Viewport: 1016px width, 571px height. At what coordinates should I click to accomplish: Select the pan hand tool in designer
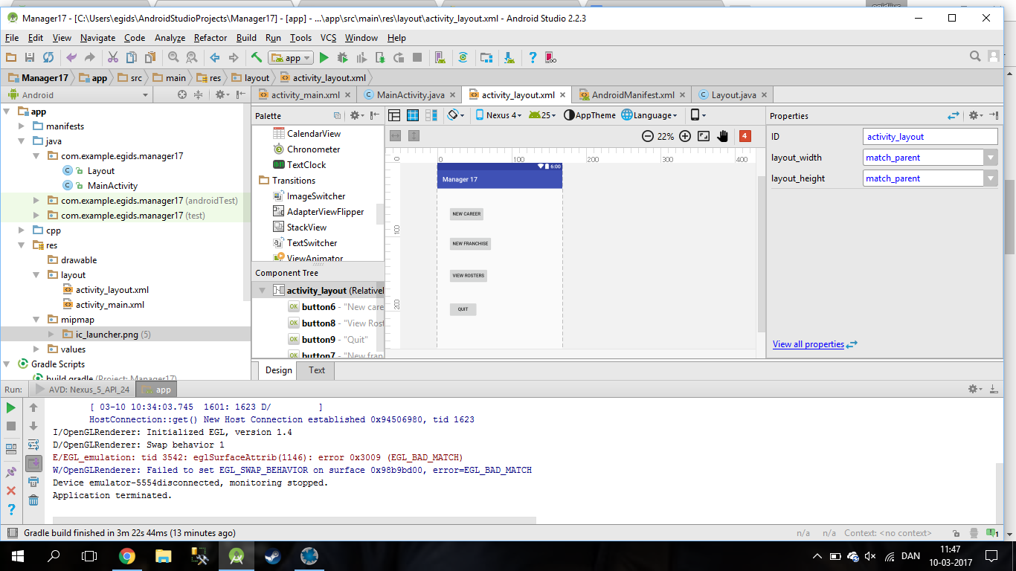point(722,136)
